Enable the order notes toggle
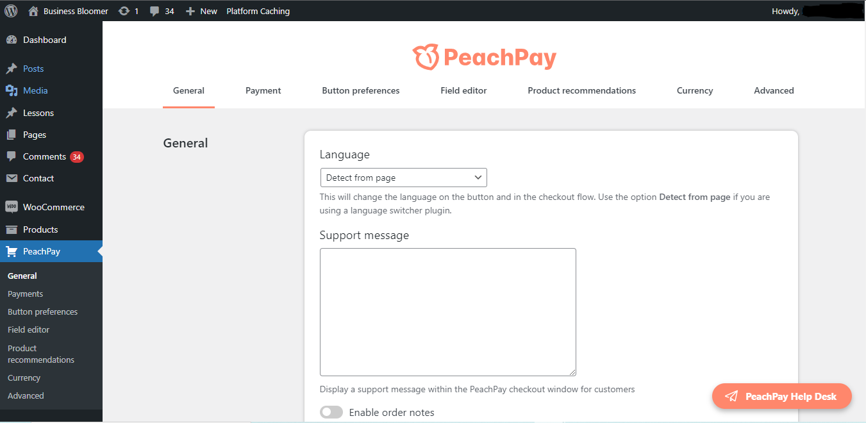Image resolution: width=866 pixels, height=423 pixels. coord(331,412)
